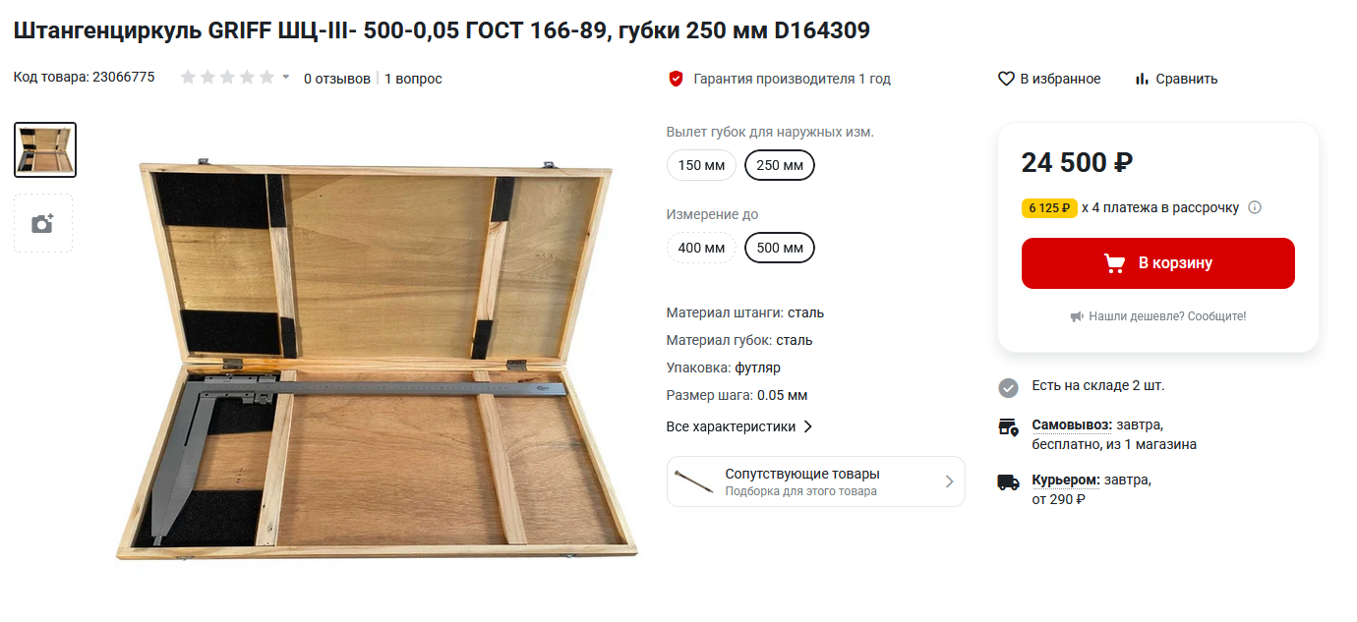
Task: Click the red warranty shield icon
Action: 676,79
